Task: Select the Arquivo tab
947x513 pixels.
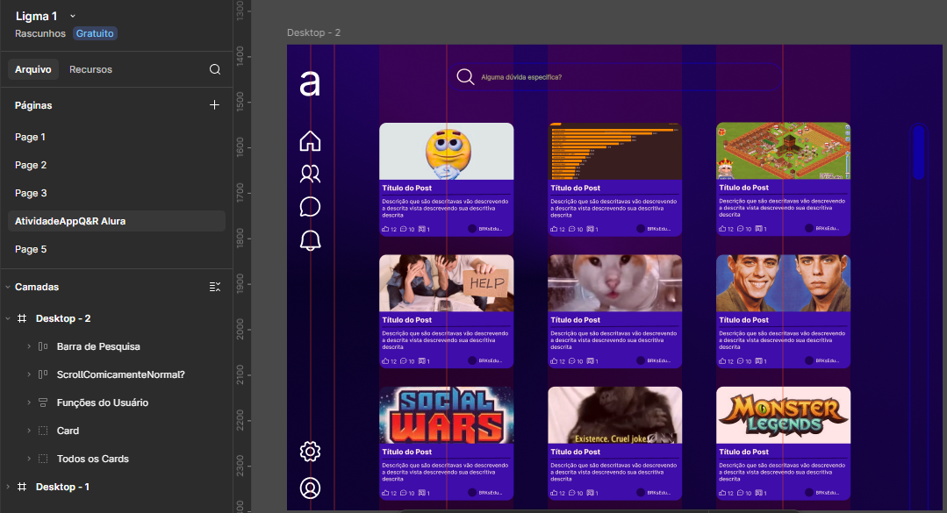Action: [x=33, y=69]
